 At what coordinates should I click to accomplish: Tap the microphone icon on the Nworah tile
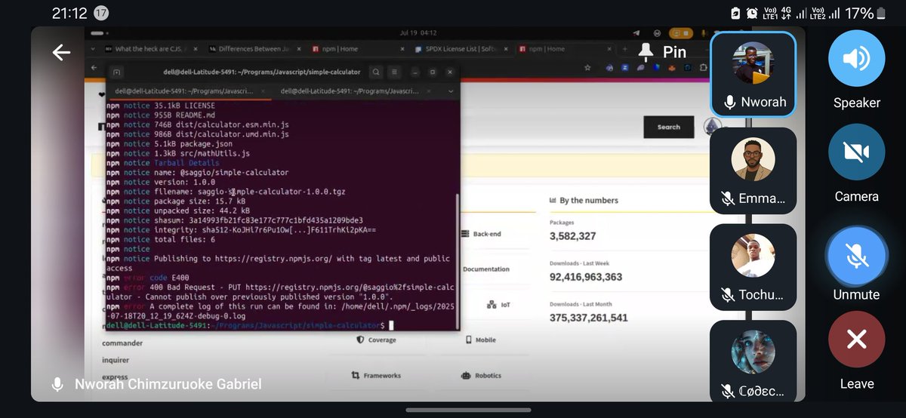coord(729,102)
